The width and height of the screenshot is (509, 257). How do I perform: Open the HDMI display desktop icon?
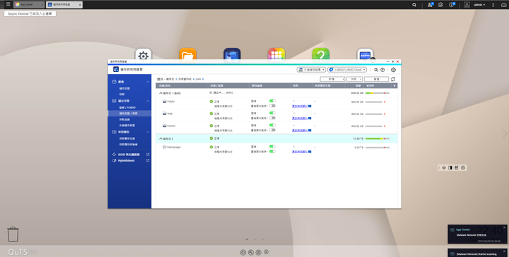pyautogui.click(x=365, y=55)
